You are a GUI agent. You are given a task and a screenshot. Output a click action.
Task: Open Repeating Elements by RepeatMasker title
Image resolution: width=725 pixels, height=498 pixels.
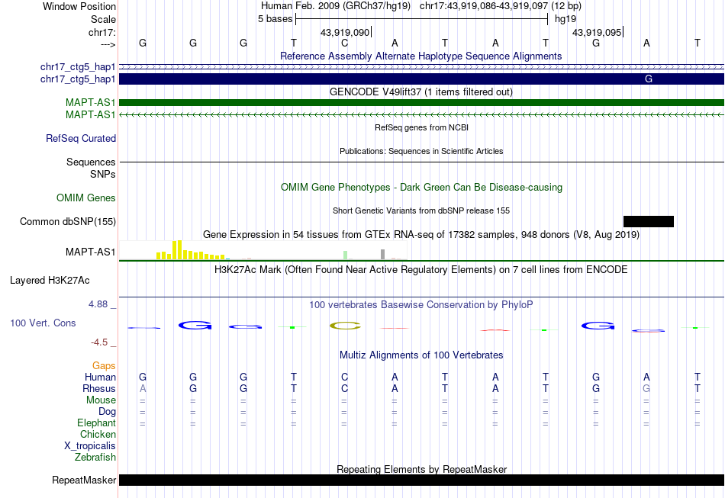tap(421, 469)
